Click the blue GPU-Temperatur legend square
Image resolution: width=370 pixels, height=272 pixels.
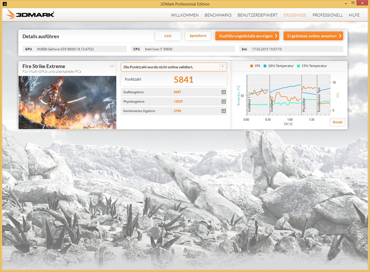[265, 66]
